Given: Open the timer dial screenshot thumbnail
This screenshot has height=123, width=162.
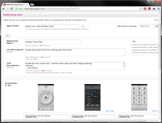Looking at the screenshot, I should [x=46, y=97].
